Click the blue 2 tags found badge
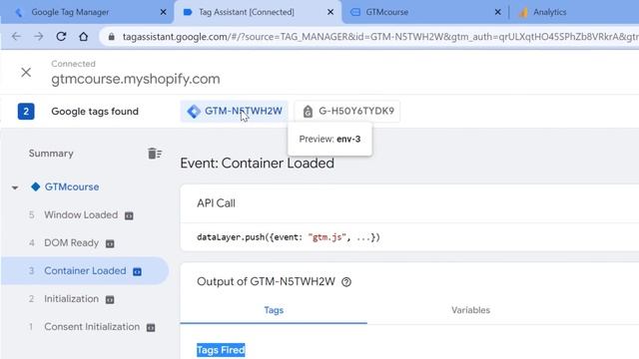 26,112
